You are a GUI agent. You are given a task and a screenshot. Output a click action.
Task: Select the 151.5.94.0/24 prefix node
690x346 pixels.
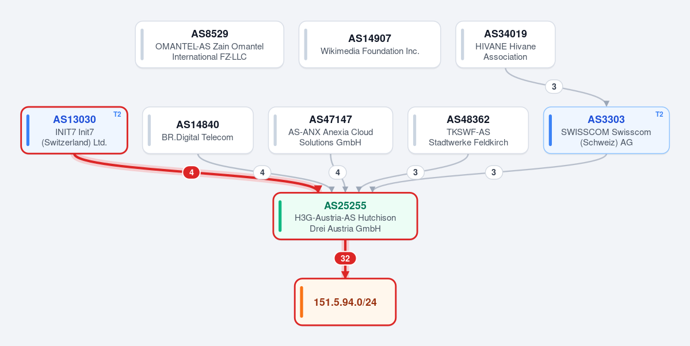tap(345, 302)
